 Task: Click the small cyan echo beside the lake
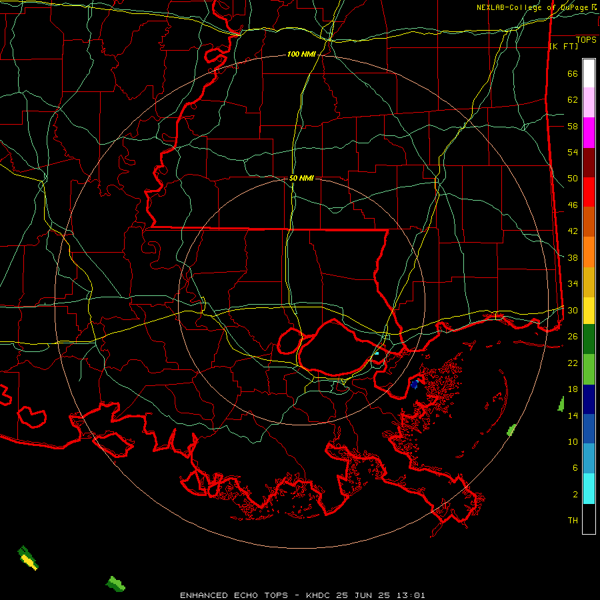tap(377, 353)
